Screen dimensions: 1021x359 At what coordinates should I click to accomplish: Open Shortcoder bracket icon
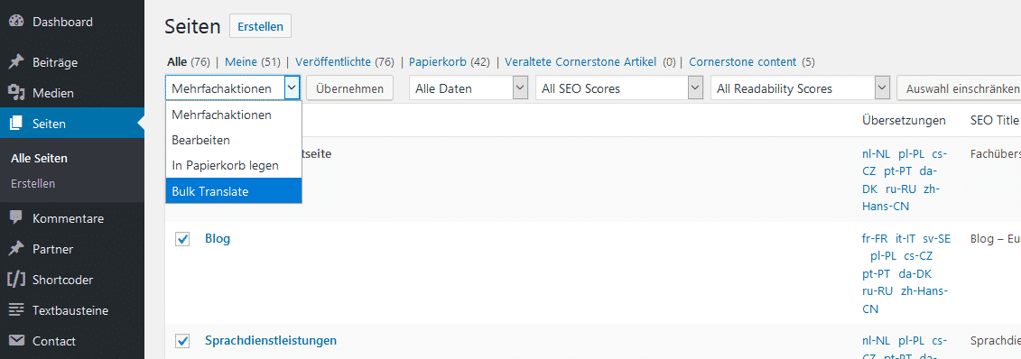pyautogui.click(x=16, y=280)
